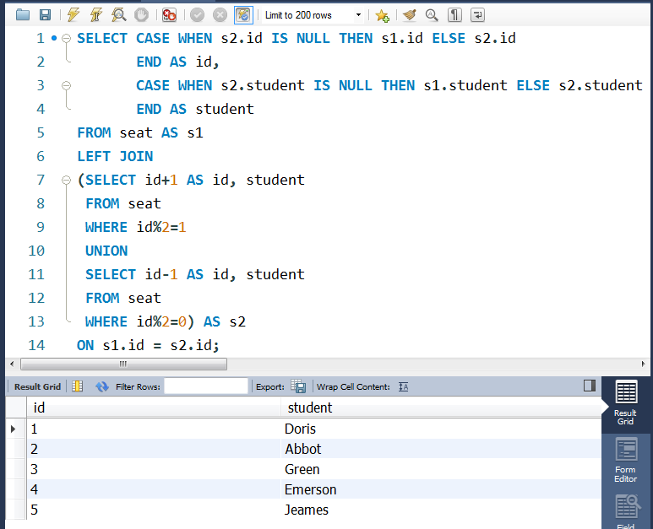The width and height of the screenshot is (653, 529).
Task: Focus the Filter Rows input field
Action: click(206, 386)
